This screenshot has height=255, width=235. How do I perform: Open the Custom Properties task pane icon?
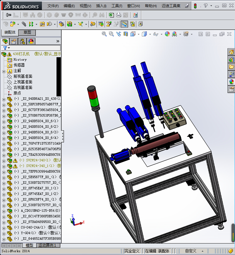pyautogui.click(x=231, y=89)
